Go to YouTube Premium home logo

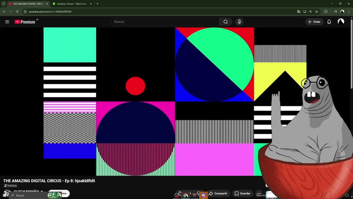point(25,22)
